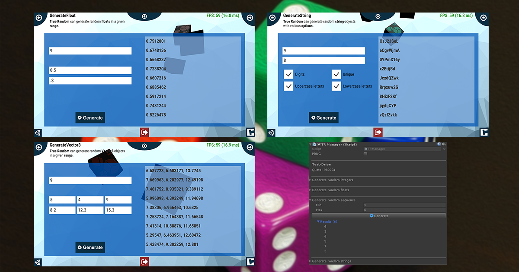
Task: Click the Generate button on the GenerateString panel
Action: coord(324,117)
